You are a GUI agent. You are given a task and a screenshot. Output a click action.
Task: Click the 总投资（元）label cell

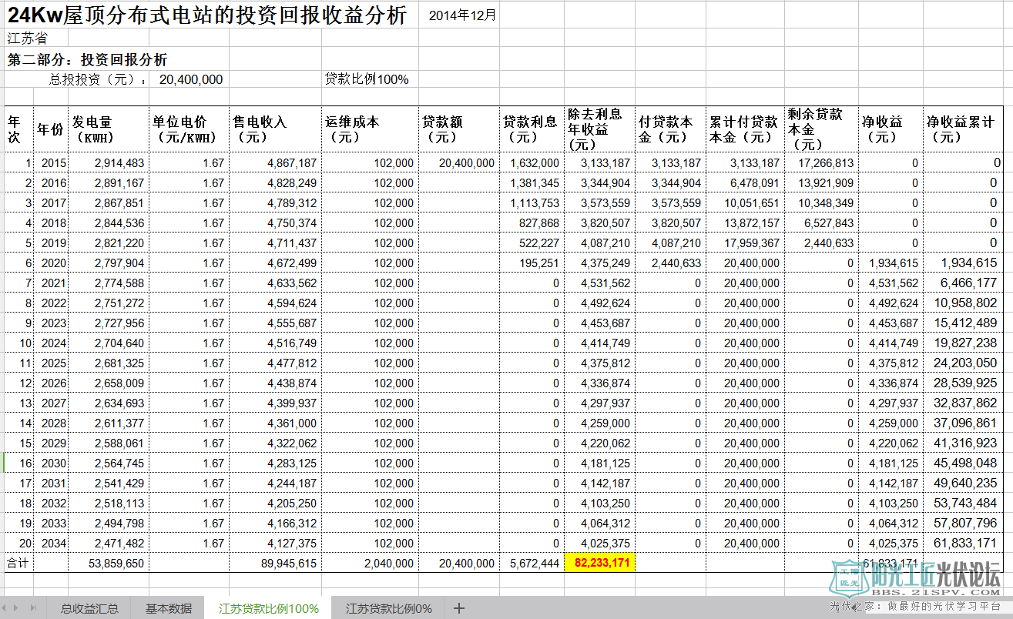coord(98,79)
